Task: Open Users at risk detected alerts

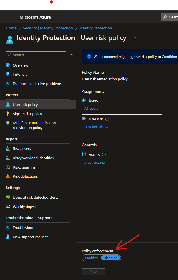Action: click(x=36, y=198)
